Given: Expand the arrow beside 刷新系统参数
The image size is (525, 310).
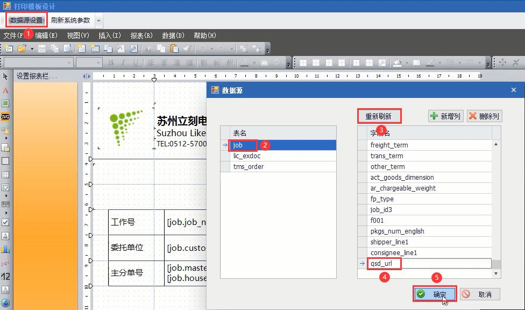Looking at the screenshot, I should (x=99, y=20).
